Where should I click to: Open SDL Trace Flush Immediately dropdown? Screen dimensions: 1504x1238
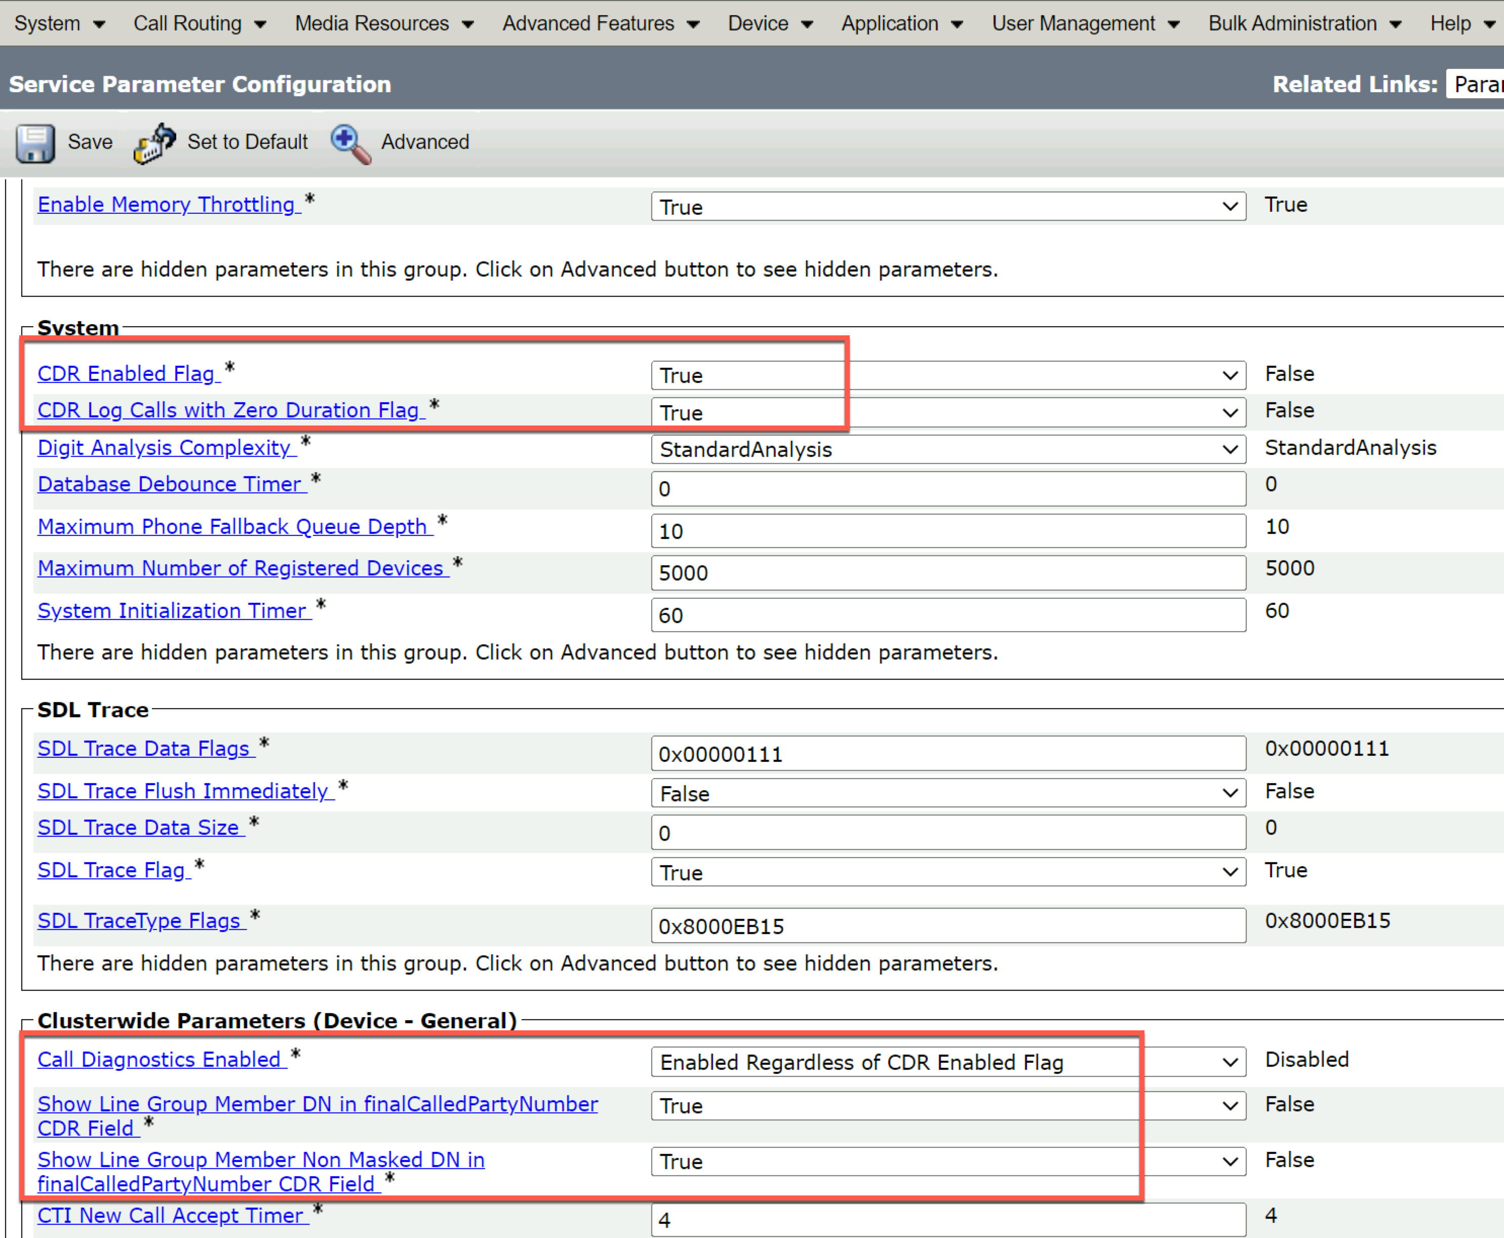(948, 793)
